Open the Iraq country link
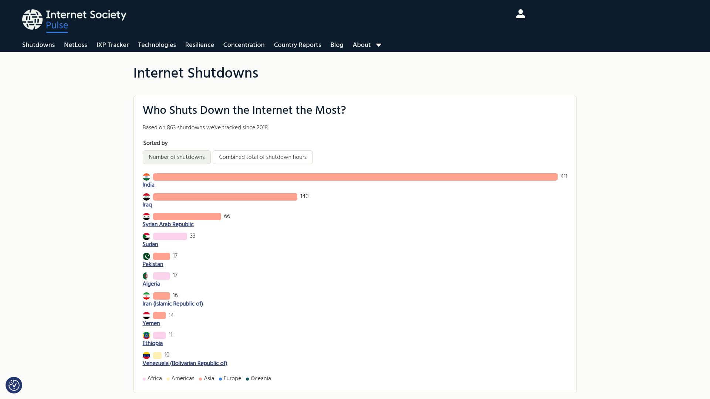This screenshot has width=710, height=399. tap(147, 205)
